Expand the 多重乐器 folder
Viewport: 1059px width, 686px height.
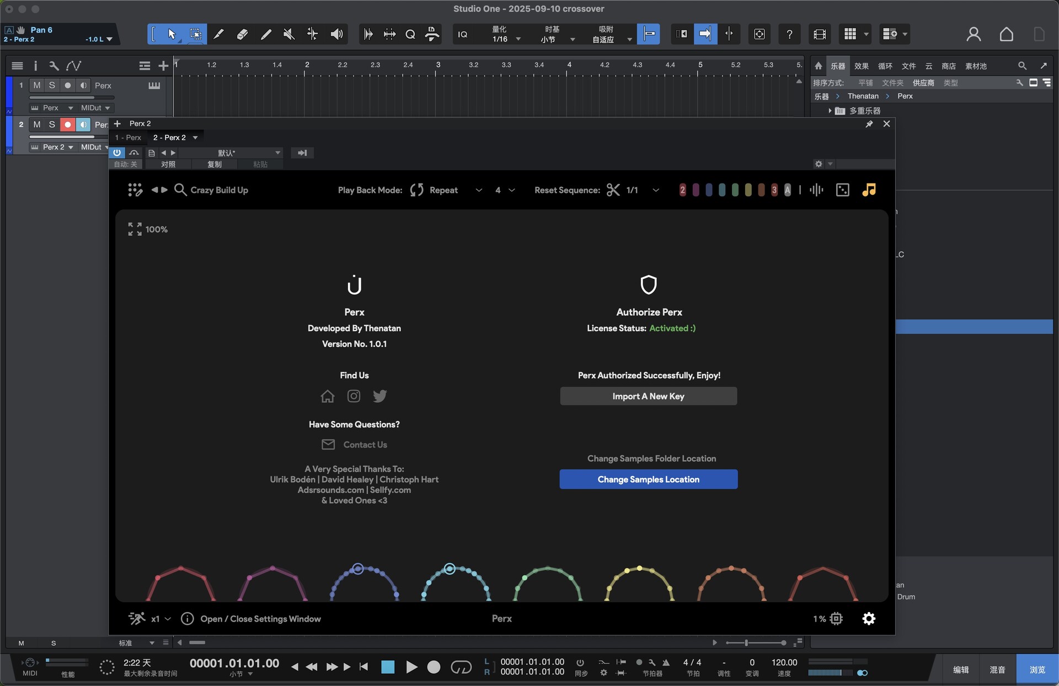(x=830, y=111)
